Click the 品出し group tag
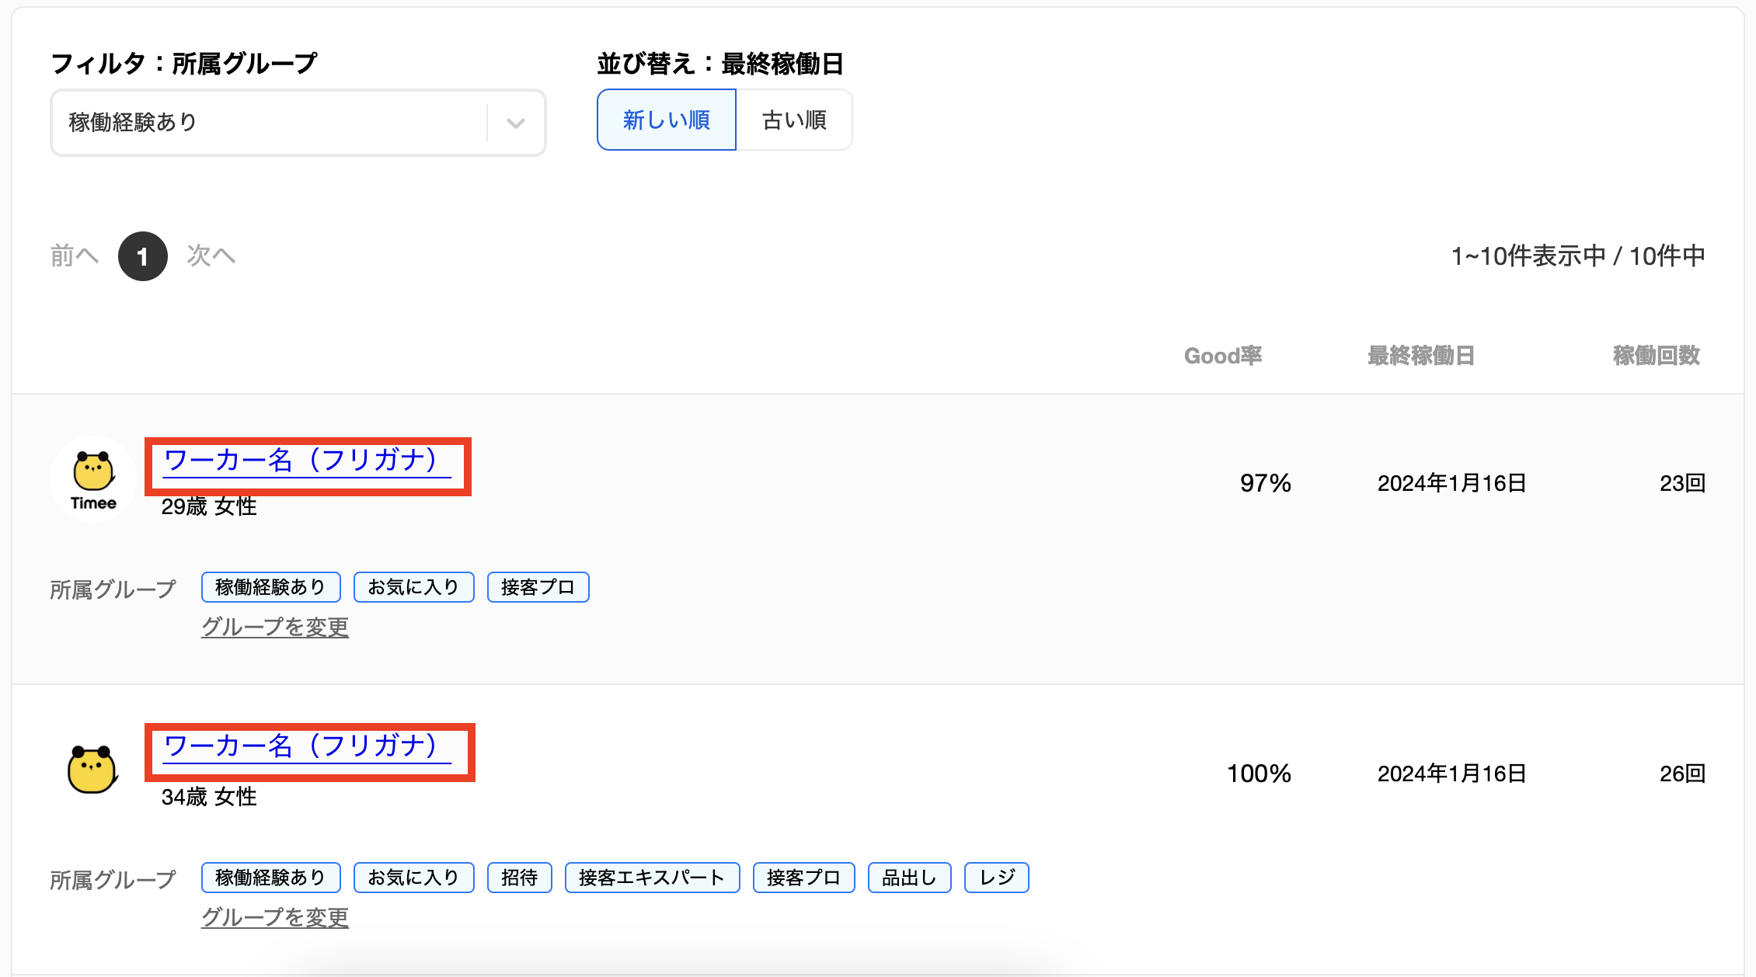Image resolution: width=1756 pixels, height=977 pixels. 909,878
